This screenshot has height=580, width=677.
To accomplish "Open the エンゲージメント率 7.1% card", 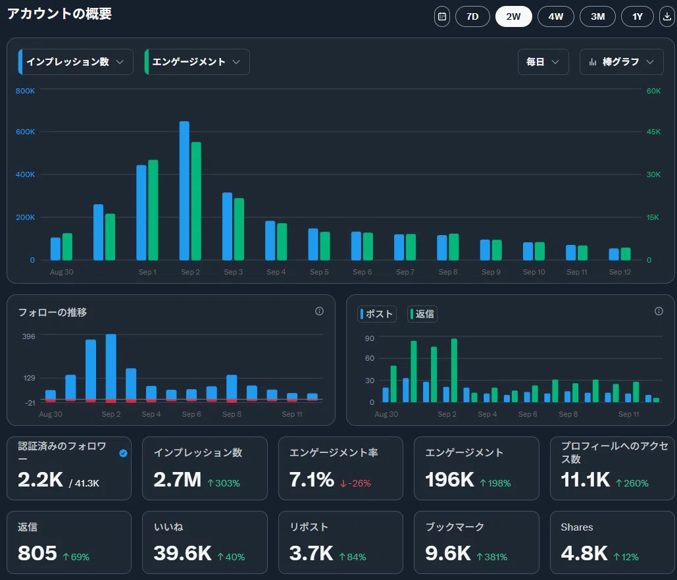I will pyautogui.click(x=341, y=469).
